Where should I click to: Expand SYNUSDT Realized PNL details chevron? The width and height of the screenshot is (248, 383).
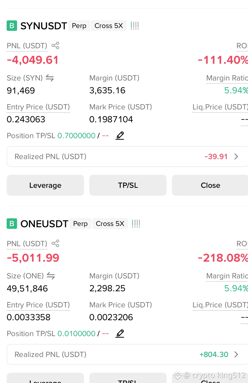point(236,156)
